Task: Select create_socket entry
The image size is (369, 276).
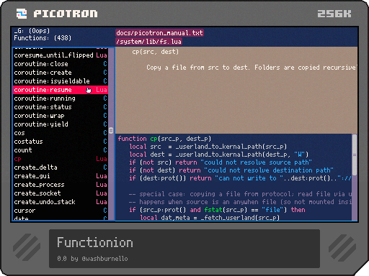Action: (61, 193)
